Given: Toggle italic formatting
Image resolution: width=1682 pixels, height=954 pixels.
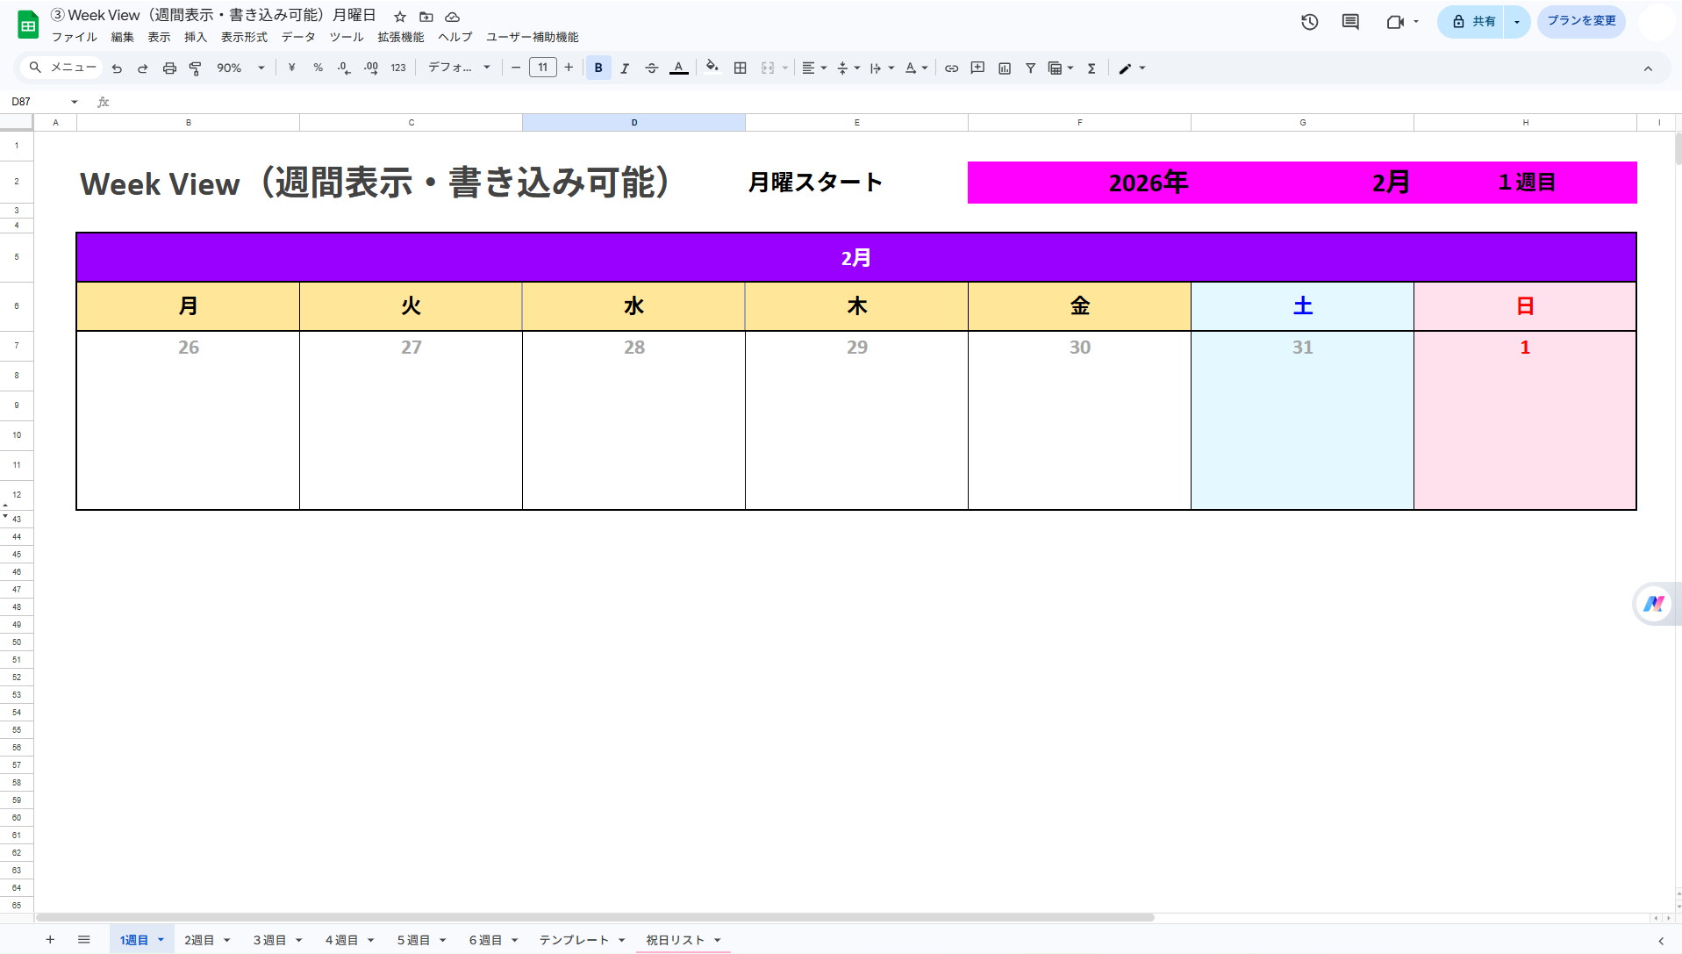Looking at the screenshot, I should (625, 68).
